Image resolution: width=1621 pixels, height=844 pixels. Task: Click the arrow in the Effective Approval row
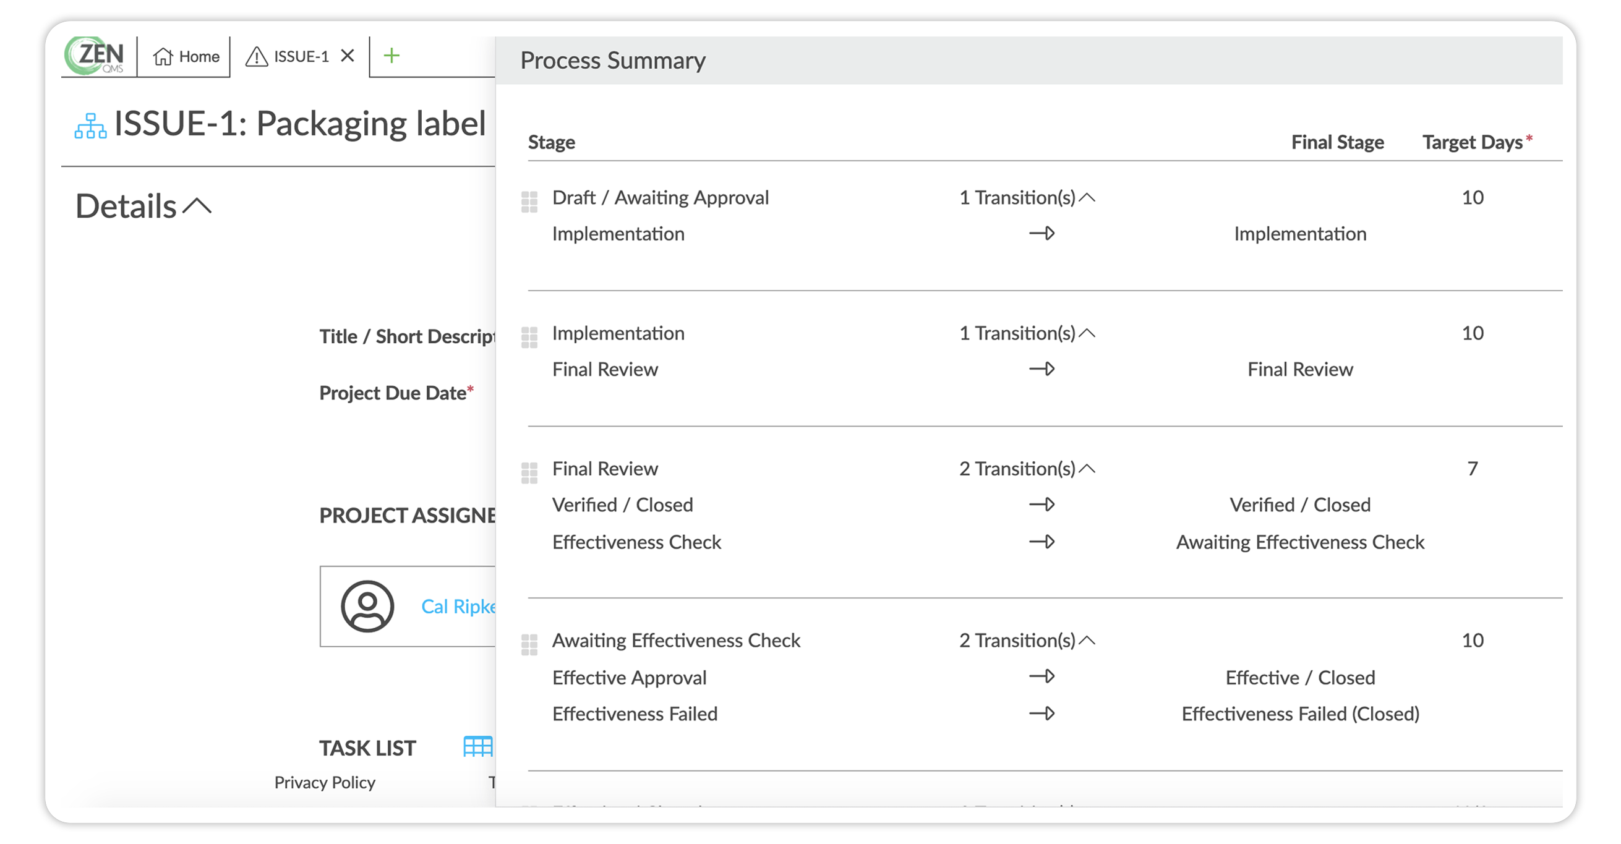[1042, 677]
